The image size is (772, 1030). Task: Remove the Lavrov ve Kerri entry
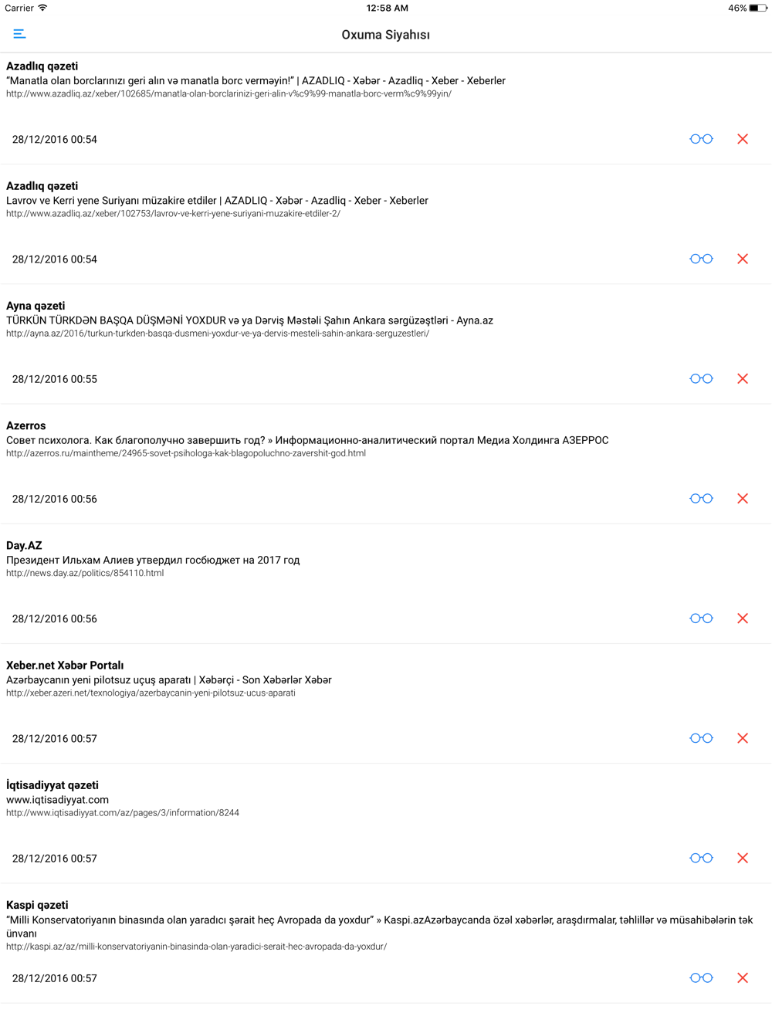click(743, 259)
